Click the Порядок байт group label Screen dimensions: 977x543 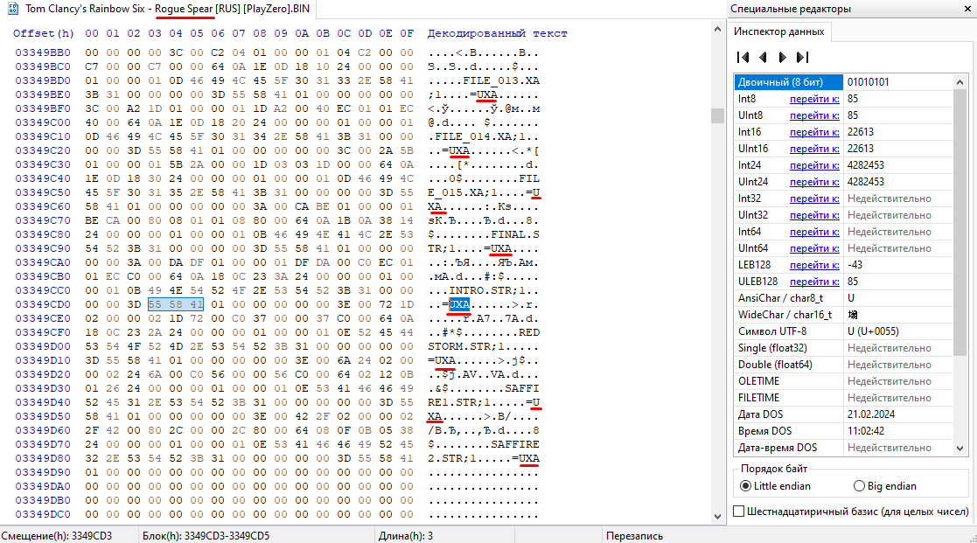point(774,469)
